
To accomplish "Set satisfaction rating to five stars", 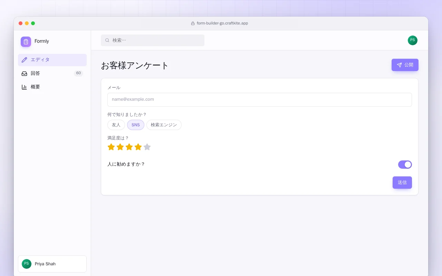I will pyautogui.click(x=147, y=147).
